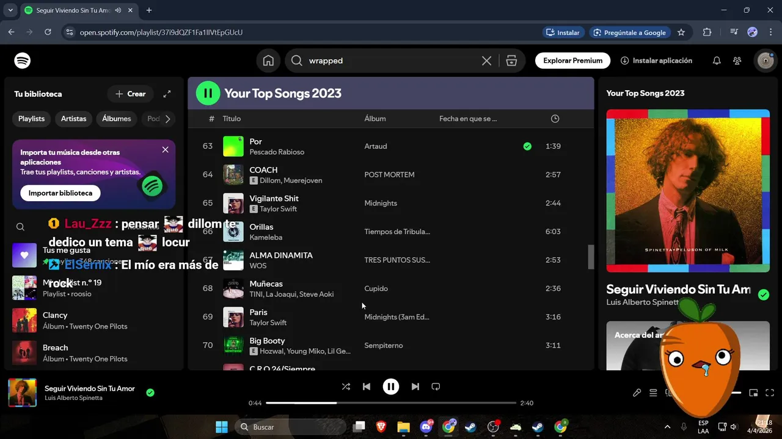Screen dimensions: 782x439
Task: Select track COACH in playlist
Action: tap(391, 175)
